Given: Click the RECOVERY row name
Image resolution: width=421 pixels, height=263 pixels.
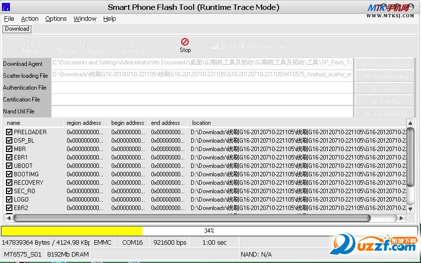Looking at the screenshot, I should pos(28,183).
